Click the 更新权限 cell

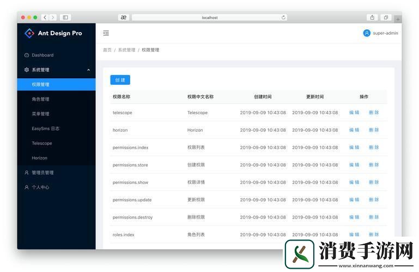[x=196, y=200]
